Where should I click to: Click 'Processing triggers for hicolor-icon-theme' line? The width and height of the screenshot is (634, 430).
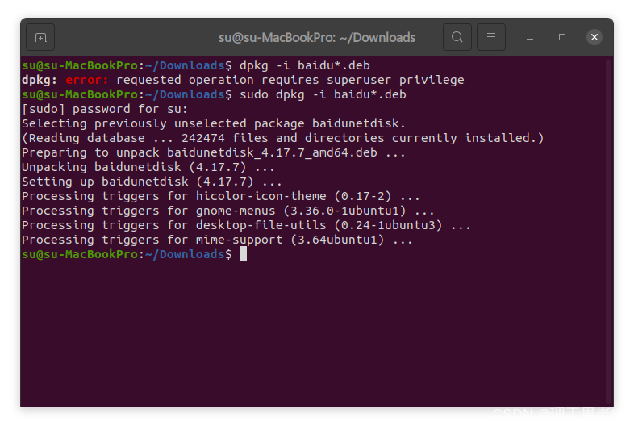[x=220, y=196]
